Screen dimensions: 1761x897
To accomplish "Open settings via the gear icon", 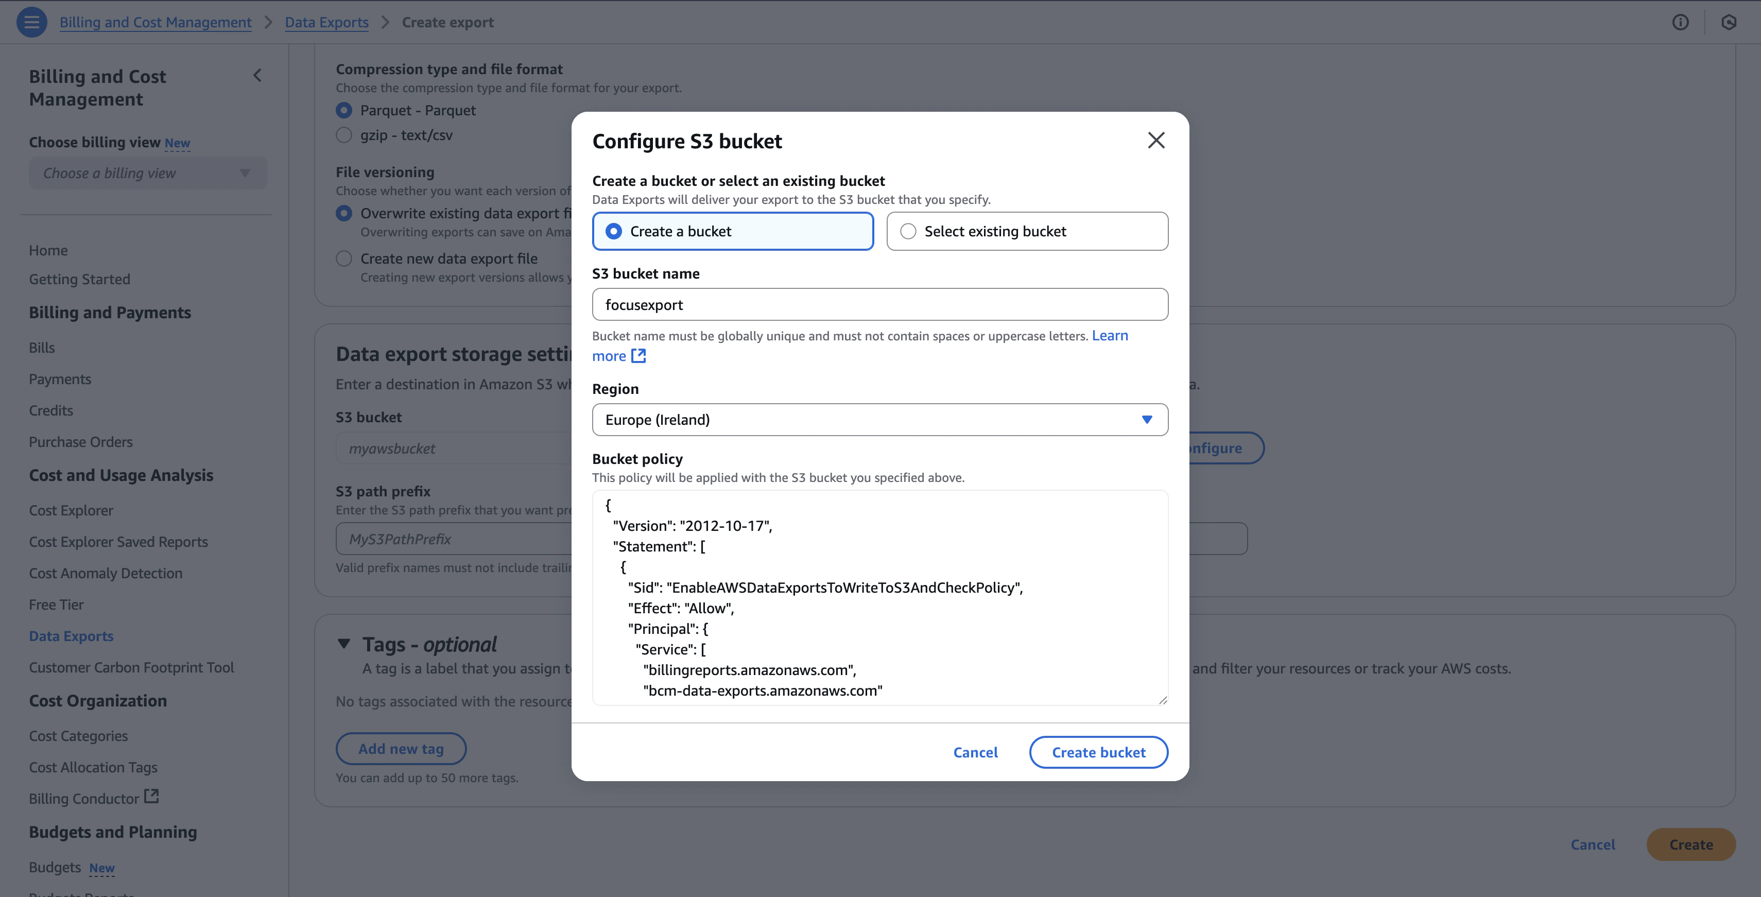I will 1729,22.
